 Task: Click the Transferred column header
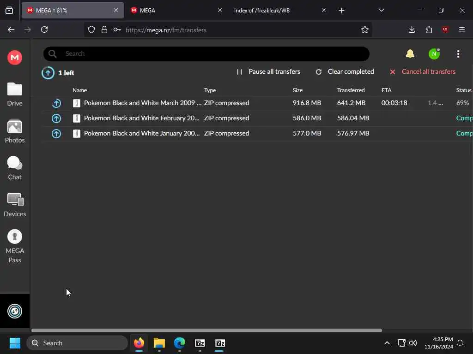tap(351, 90)
